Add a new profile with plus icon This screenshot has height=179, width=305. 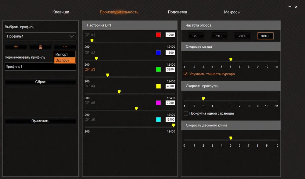16,47
